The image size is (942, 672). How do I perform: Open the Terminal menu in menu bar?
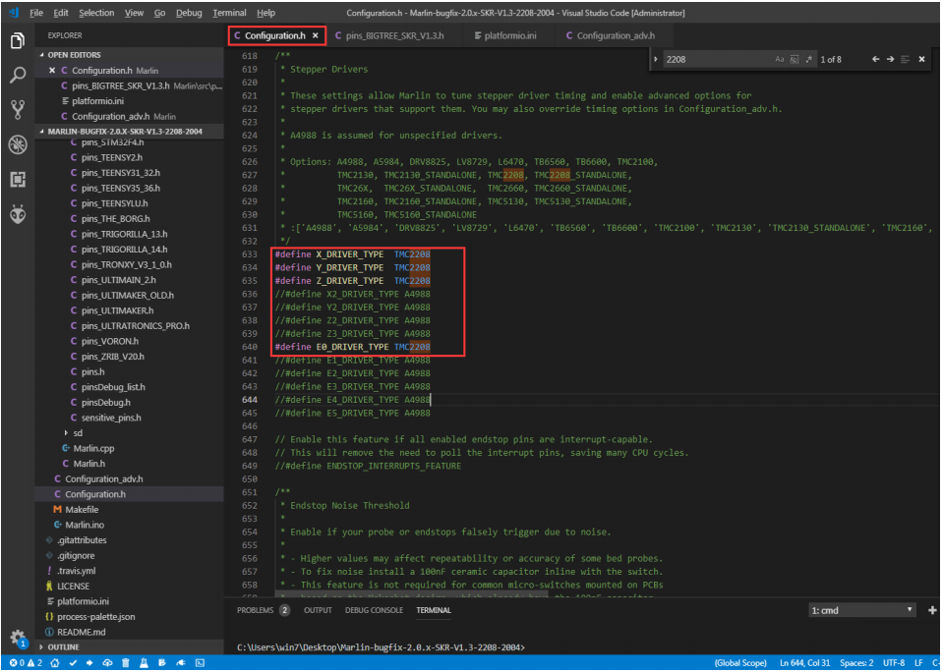point(229,13)
